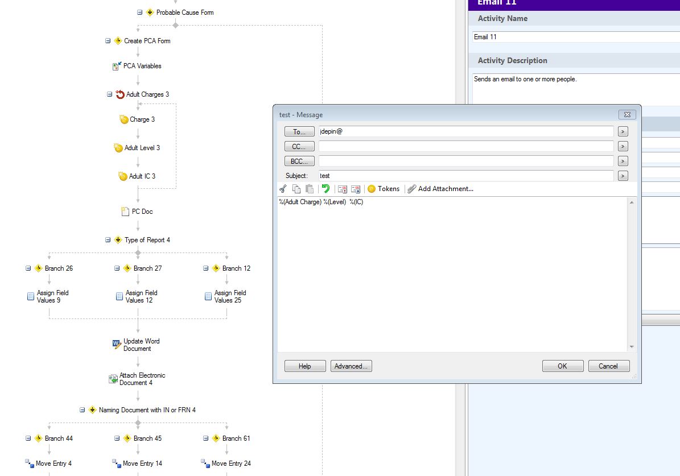Select the Probable Cause Form diamond icon
This screenshot has width=680, height=476.
(x=150, y=13)
